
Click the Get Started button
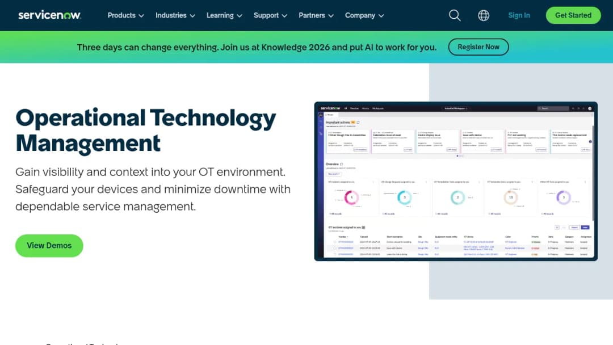573,15
